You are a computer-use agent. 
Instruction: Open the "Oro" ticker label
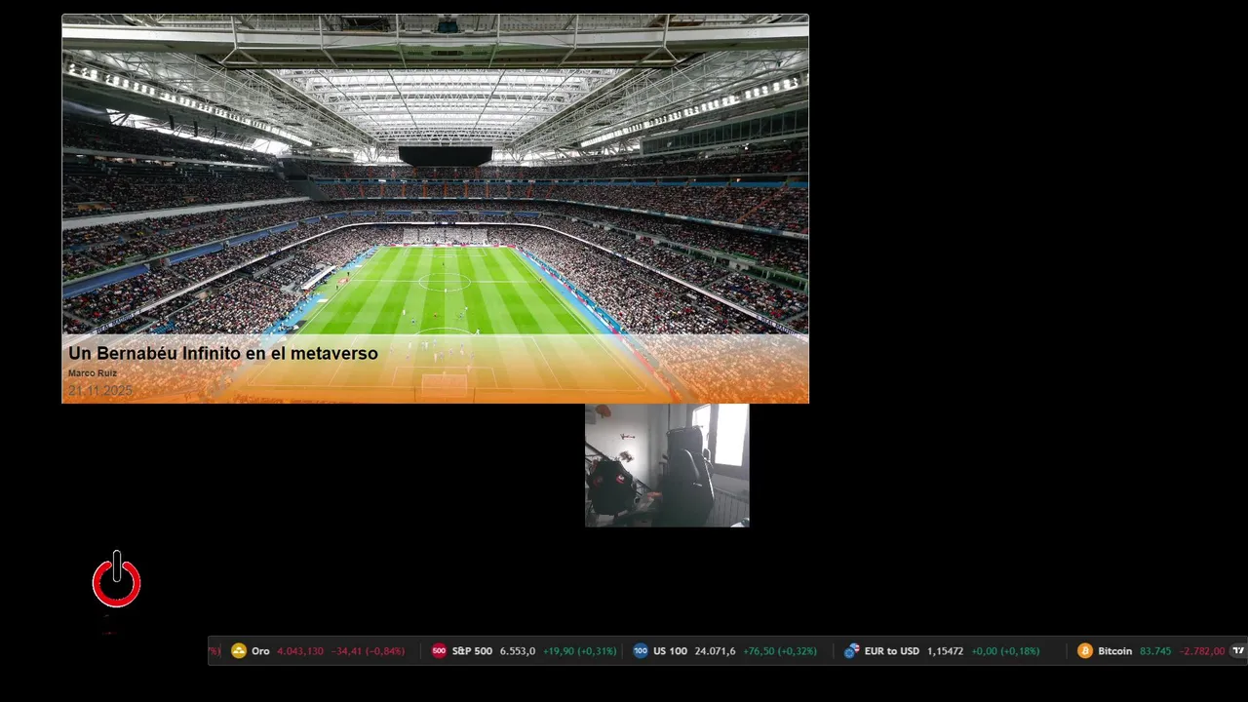260,651
